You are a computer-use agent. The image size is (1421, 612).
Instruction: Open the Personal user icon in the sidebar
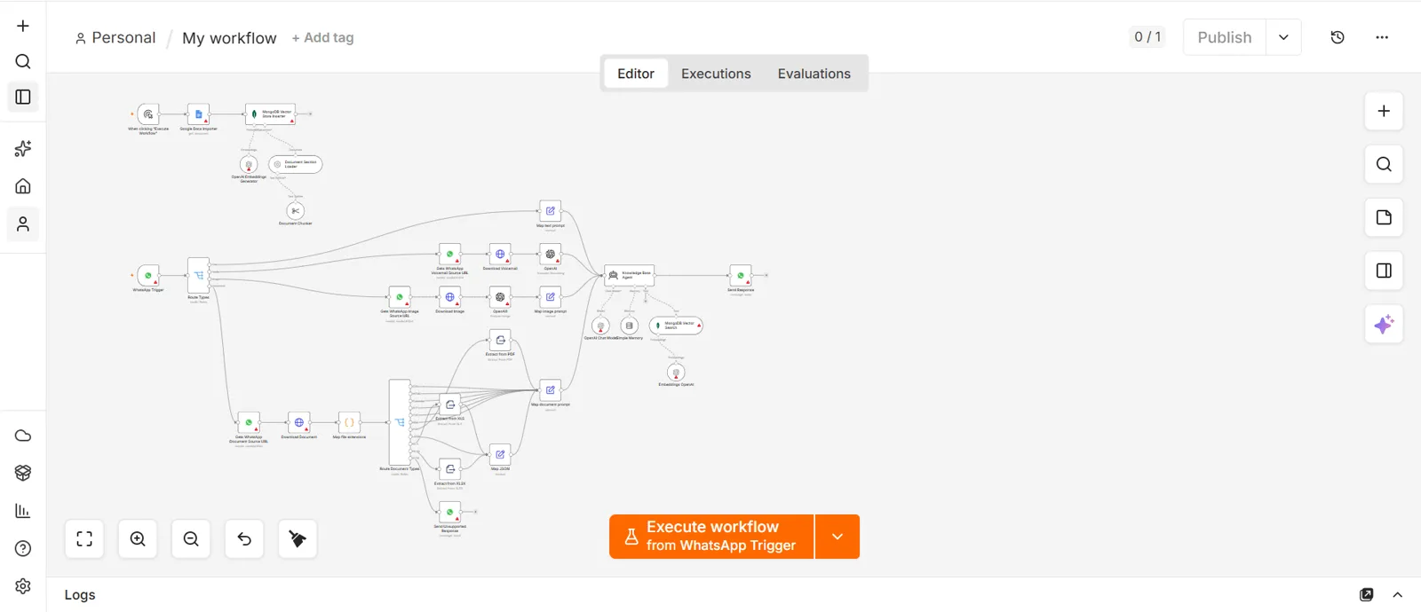click(23, 224)
